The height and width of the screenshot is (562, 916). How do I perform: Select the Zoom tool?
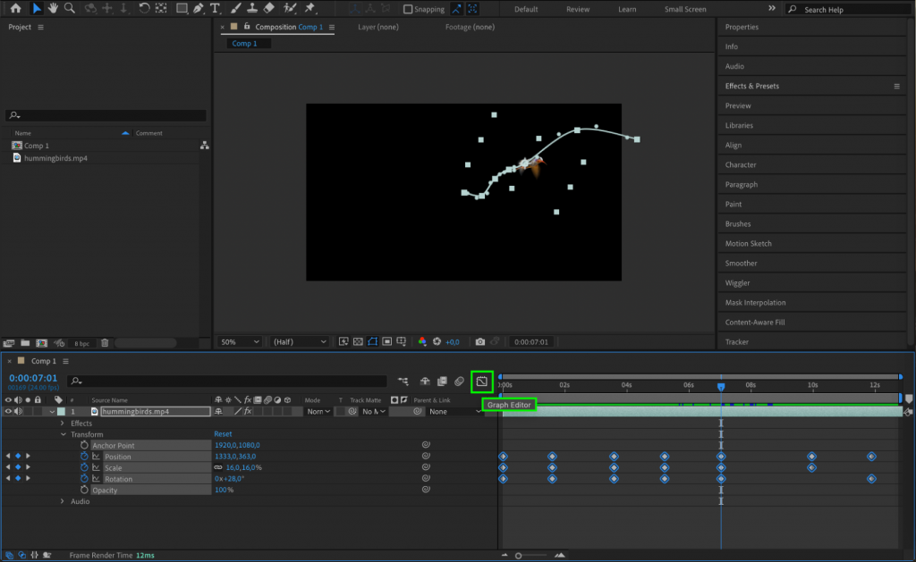[x=71, y=10]
